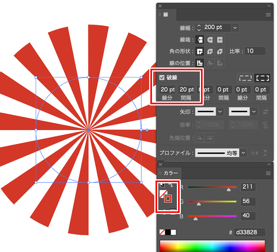Select the white color swatch

point(173,232)
